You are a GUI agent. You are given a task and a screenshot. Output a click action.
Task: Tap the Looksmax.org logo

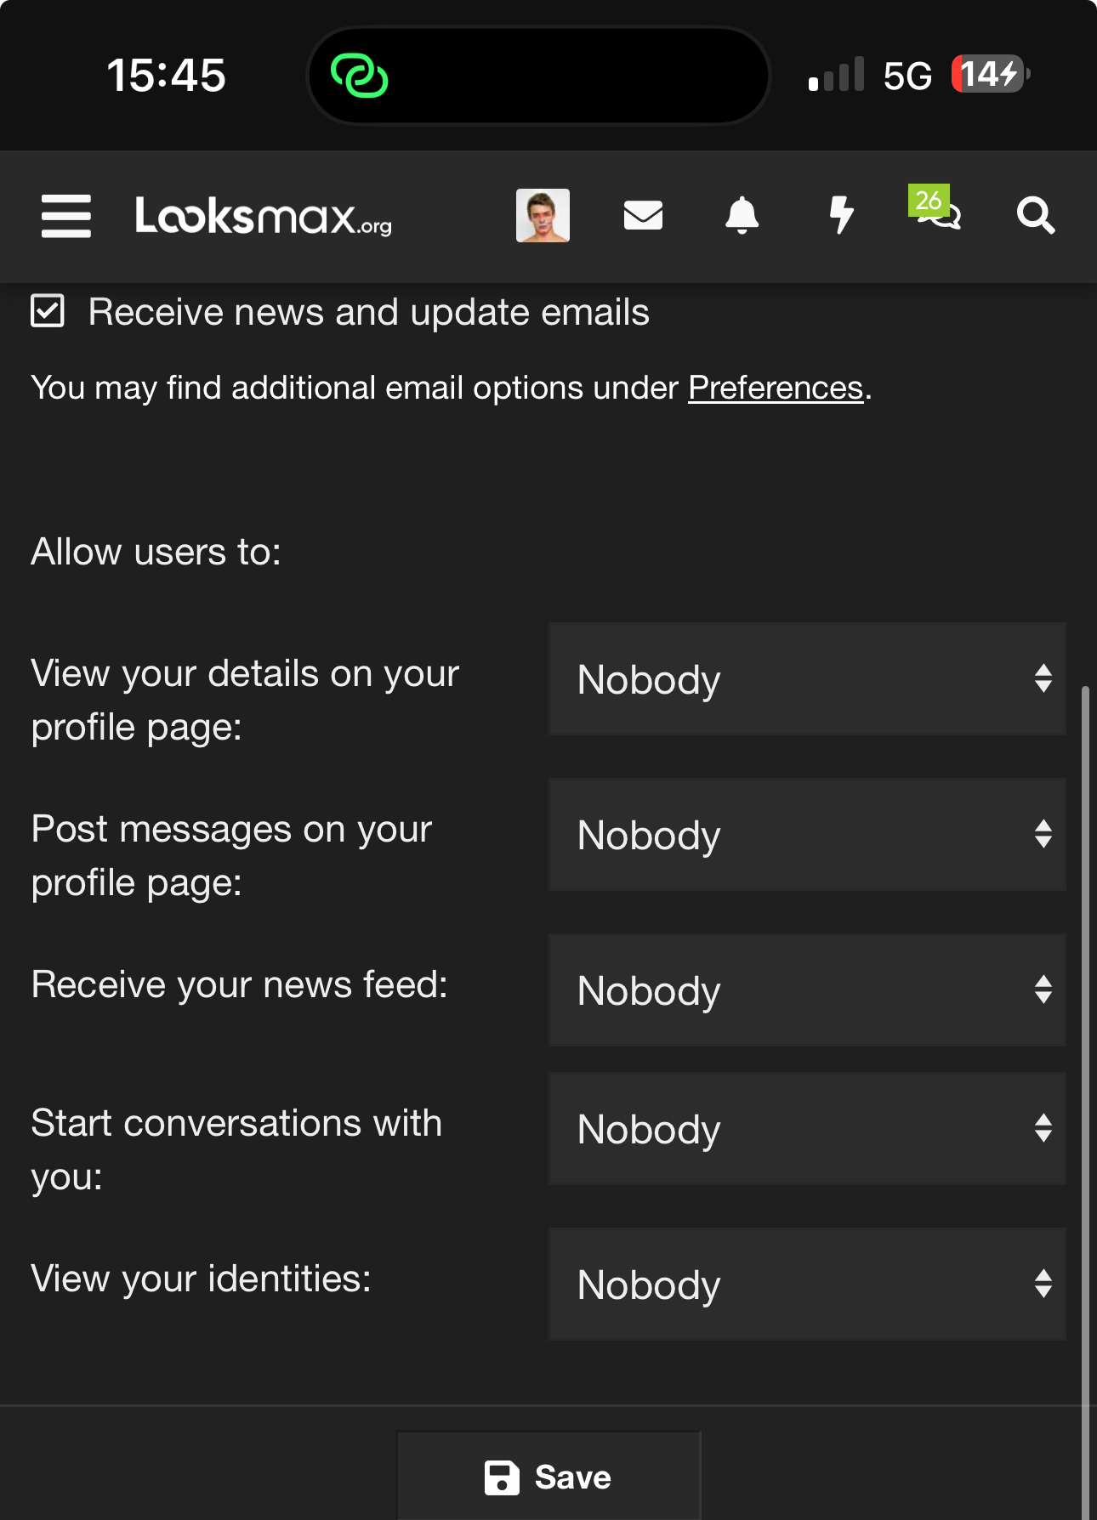(x=263, y=216)
